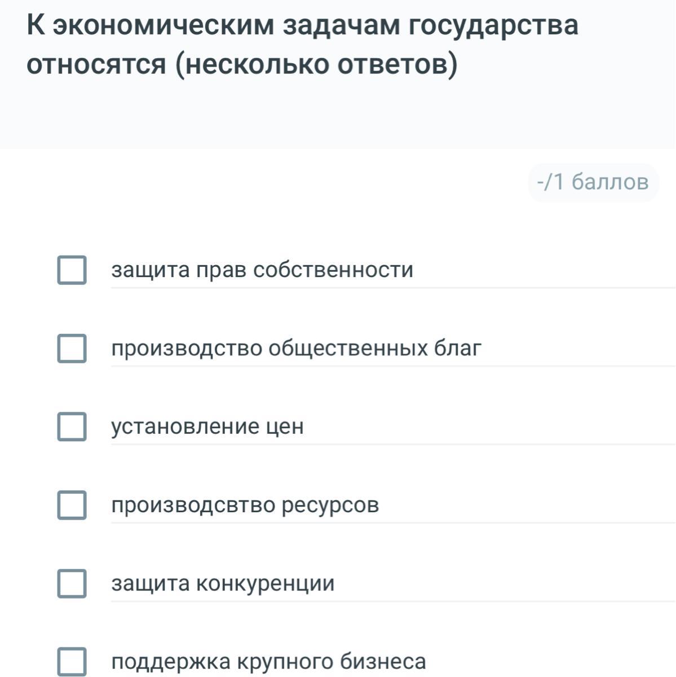Click the divider under 'защита прав собственности'
The image size is (676, 677).
(x=392, y=288)
